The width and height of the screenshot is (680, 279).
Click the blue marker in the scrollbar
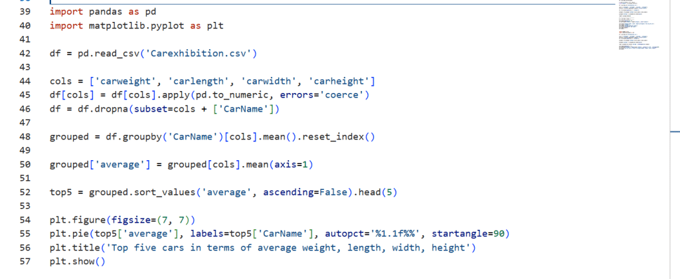point(675,132)
